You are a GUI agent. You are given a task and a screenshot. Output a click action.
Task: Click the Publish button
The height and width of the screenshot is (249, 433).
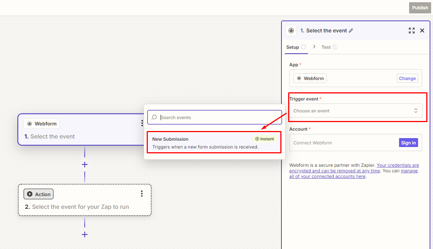[x=420, y=8]
